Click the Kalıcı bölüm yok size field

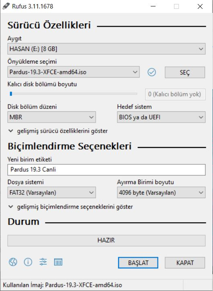[x=175, y=94]
